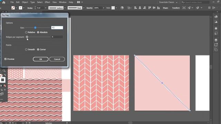Select the Relative radio button
Viewport: 221px width, 124px height.
[x=26, y=32]
